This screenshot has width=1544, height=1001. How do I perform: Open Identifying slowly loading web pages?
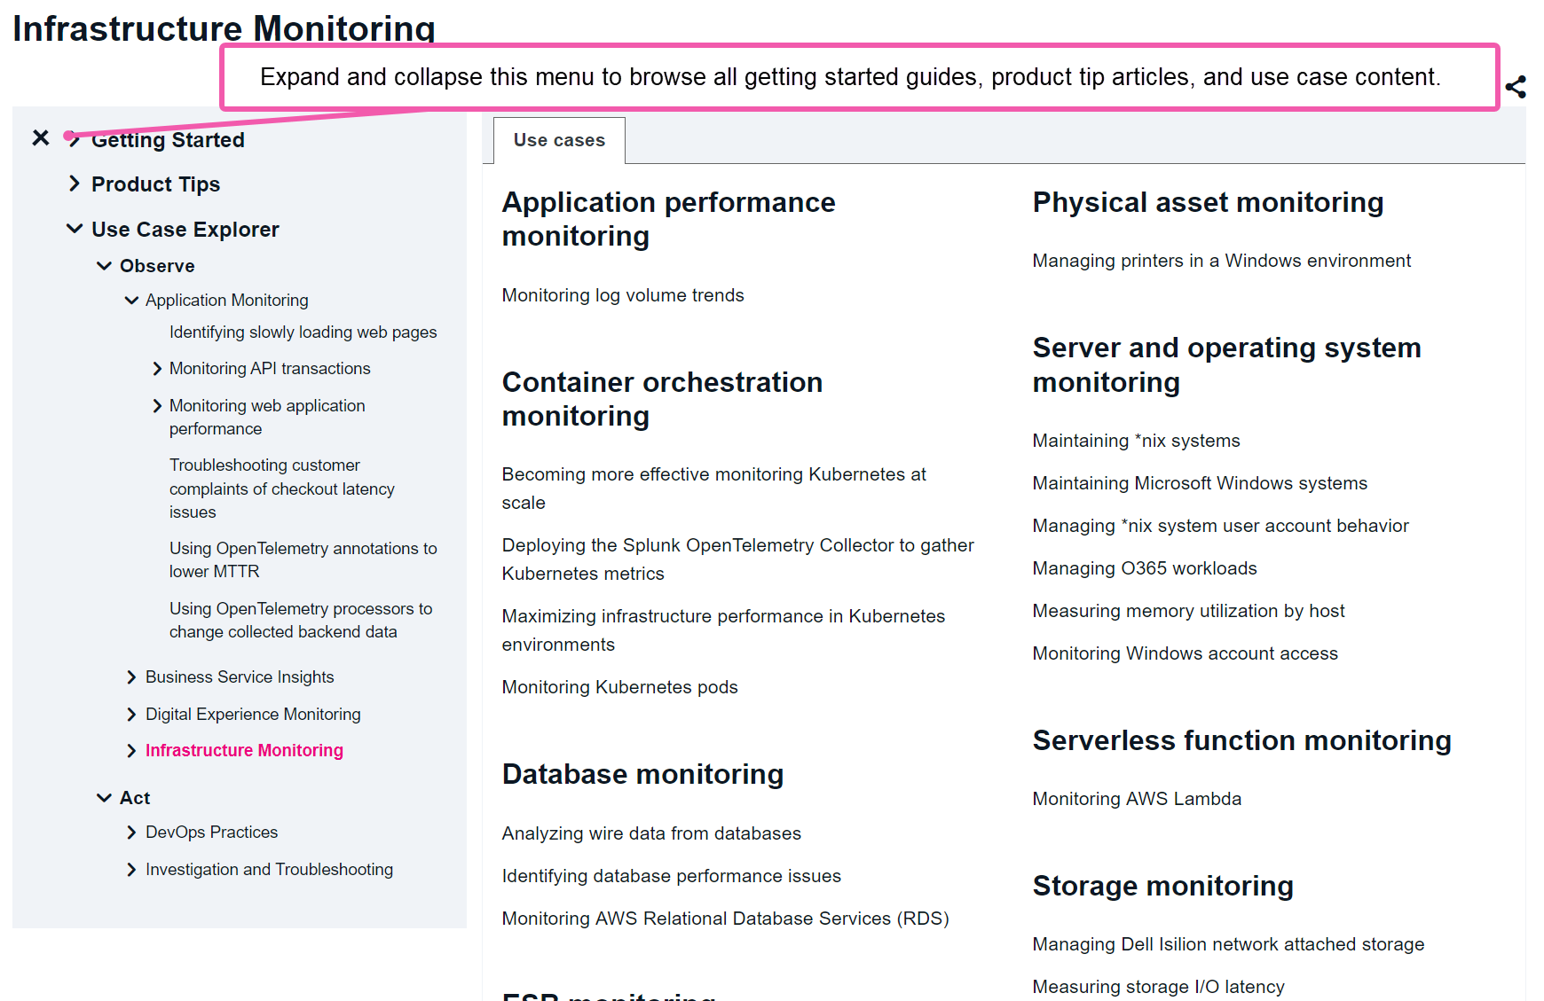tap(303, 332)
